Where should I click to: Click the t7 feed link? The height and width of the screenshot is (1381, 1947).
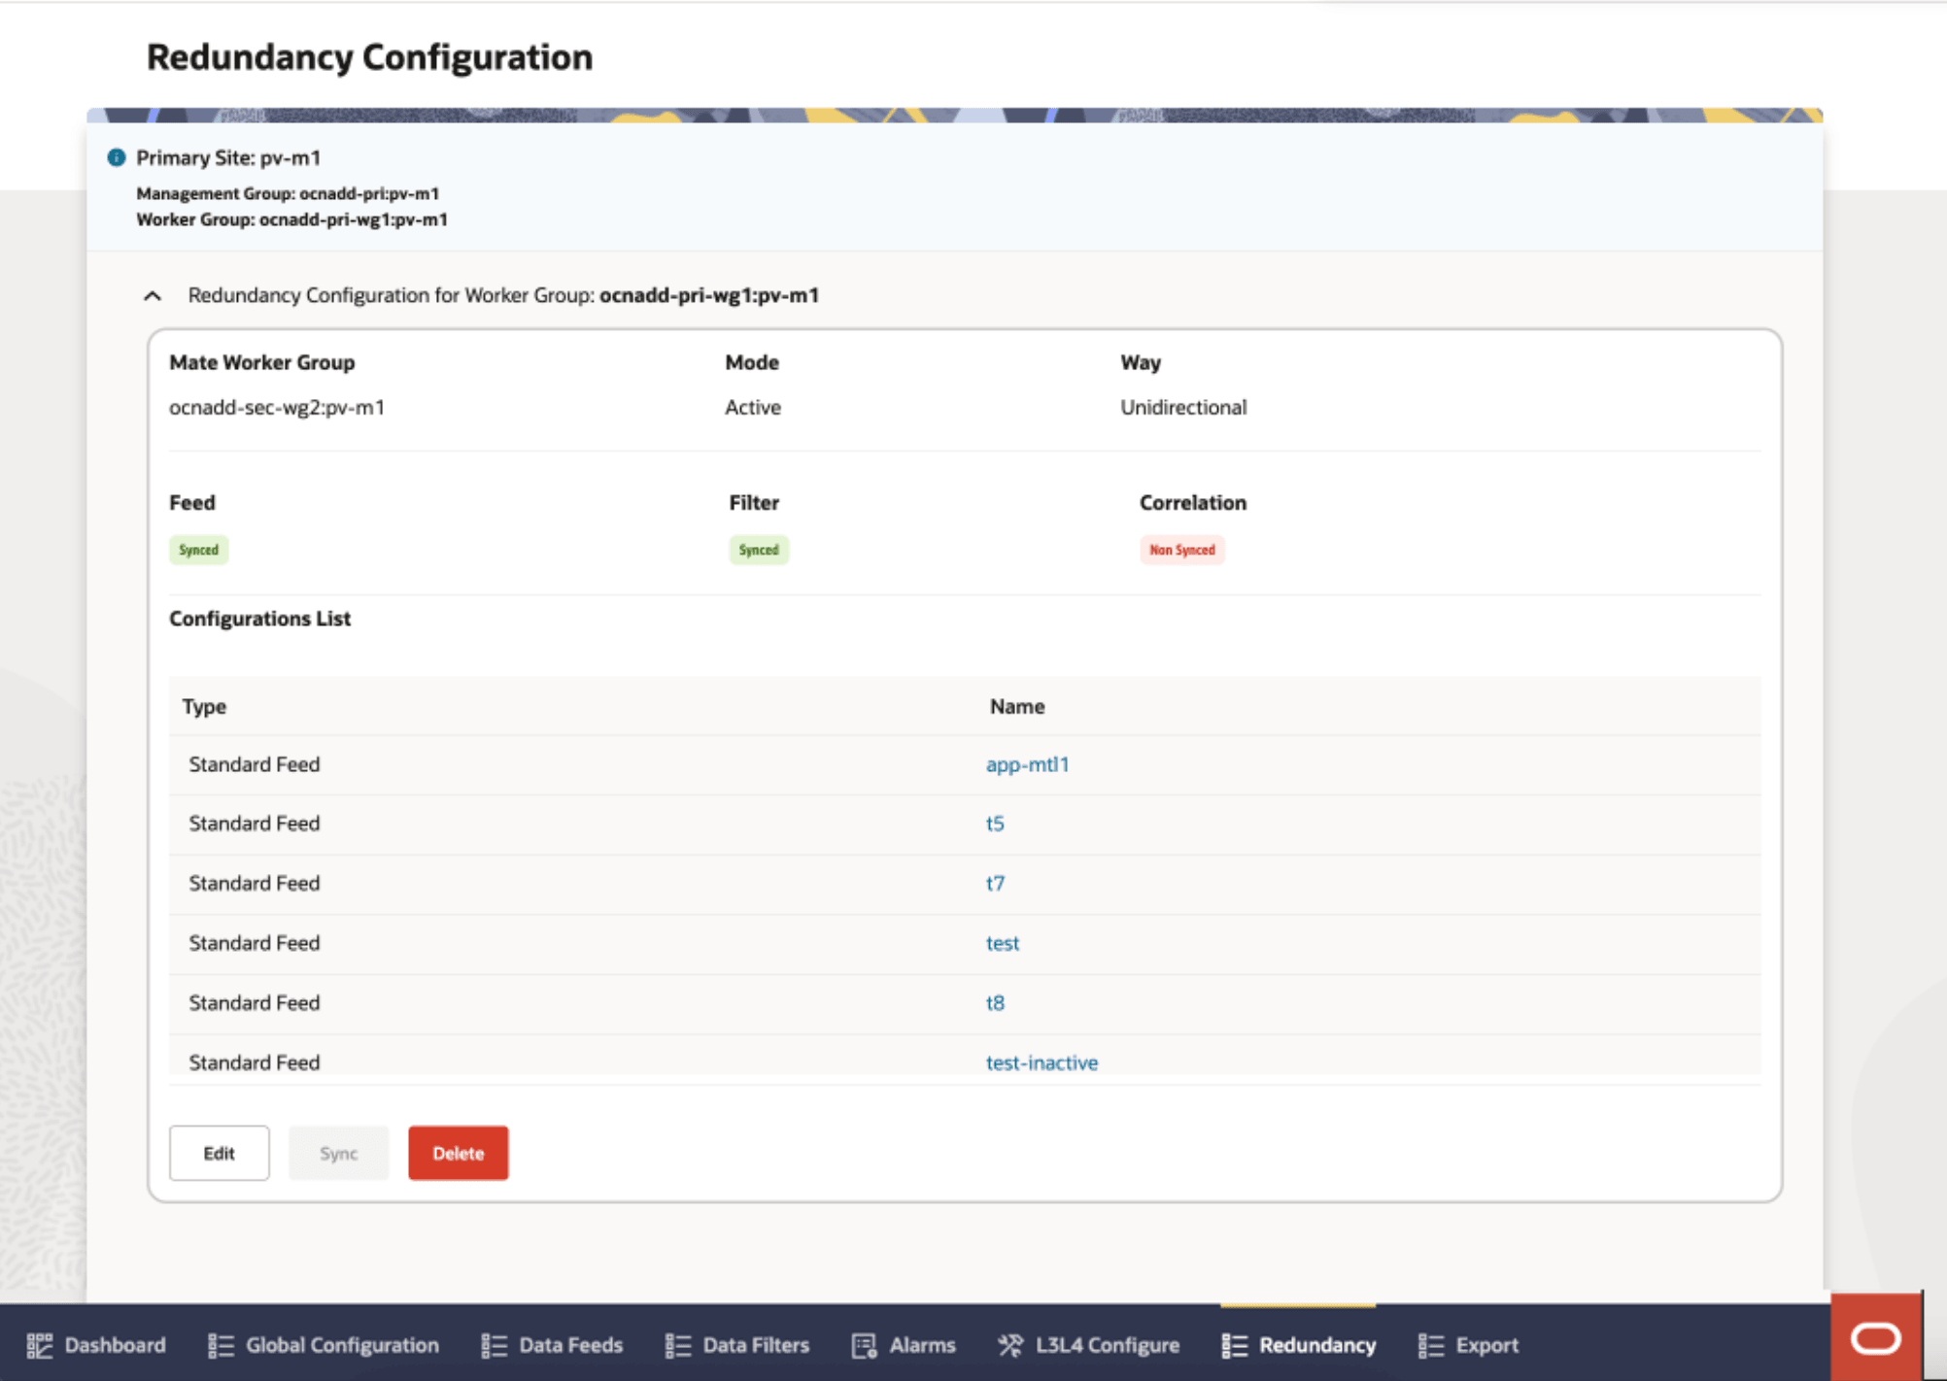(x=995, y=883)
